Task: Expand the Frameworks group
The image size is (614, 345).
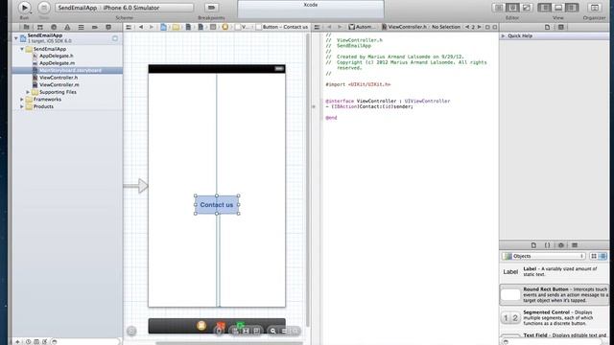Action: pyautogui.click(x=22, y=100)
